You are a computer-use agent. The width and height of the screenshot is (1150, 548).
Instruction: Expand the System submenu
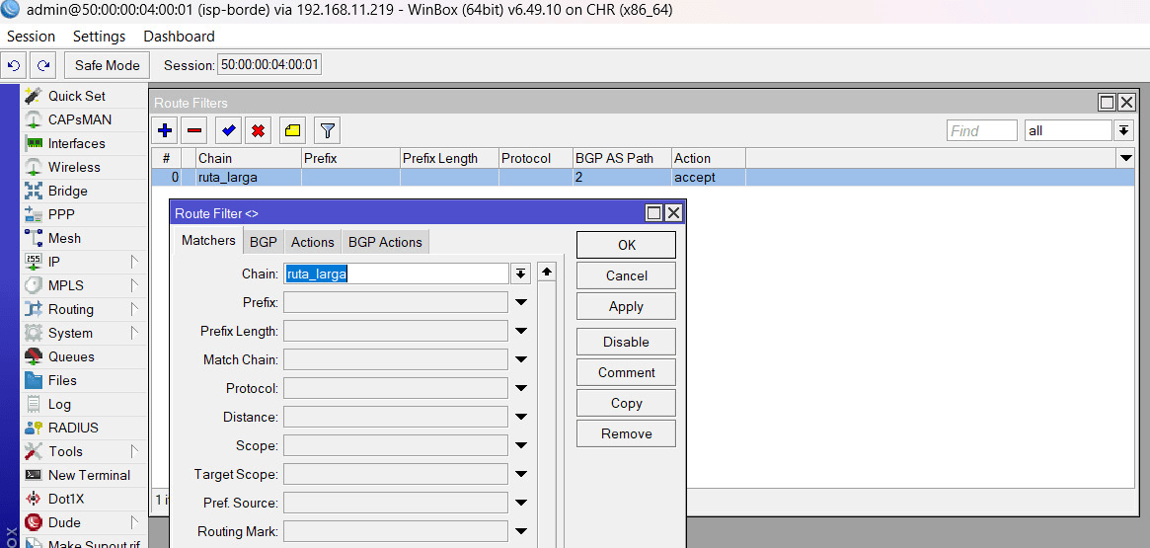click(x=134, y=333)
